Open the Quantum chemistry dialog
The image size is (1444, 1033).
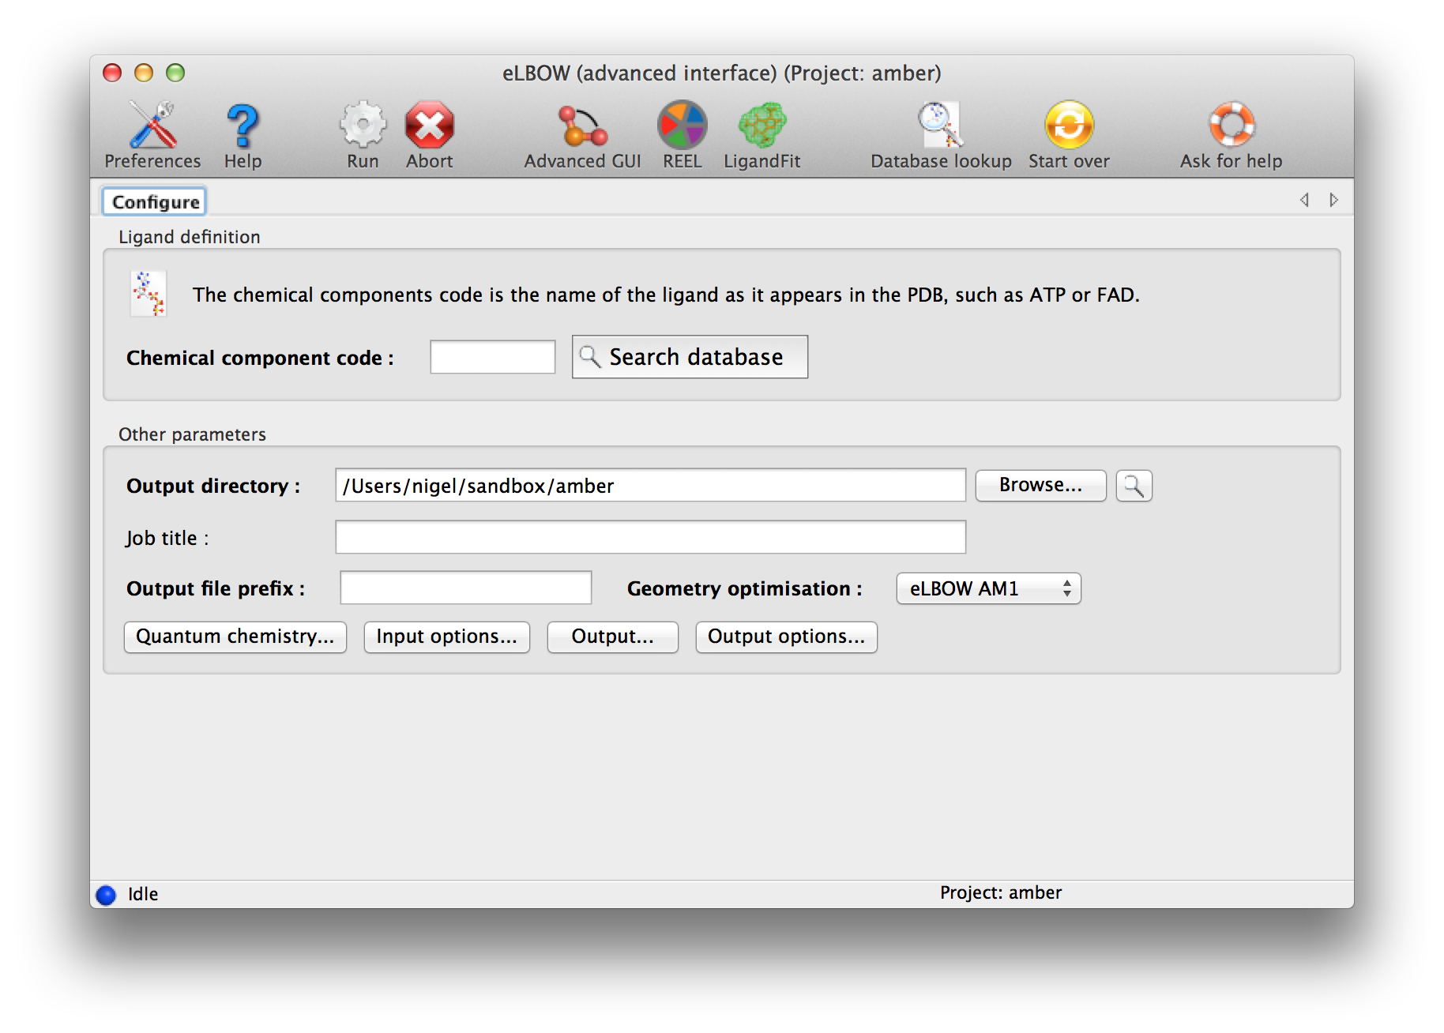tap(235, 637)
